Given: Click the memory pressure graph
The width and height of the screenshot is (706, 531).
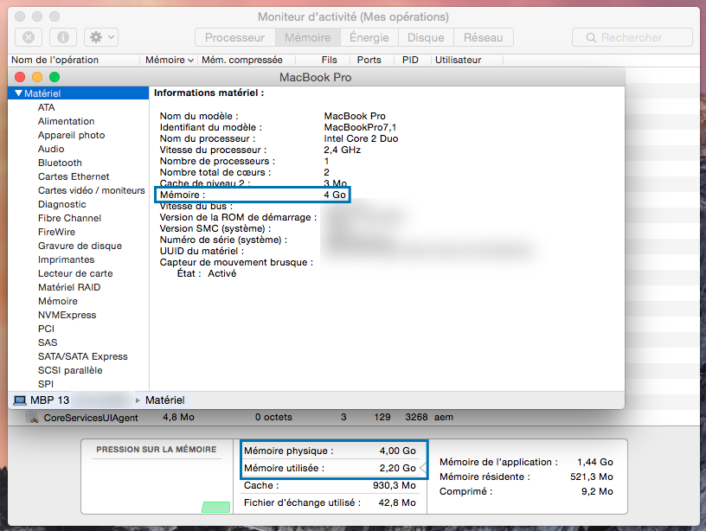Looking at the screenshot, I should click(x=156, y=483).
